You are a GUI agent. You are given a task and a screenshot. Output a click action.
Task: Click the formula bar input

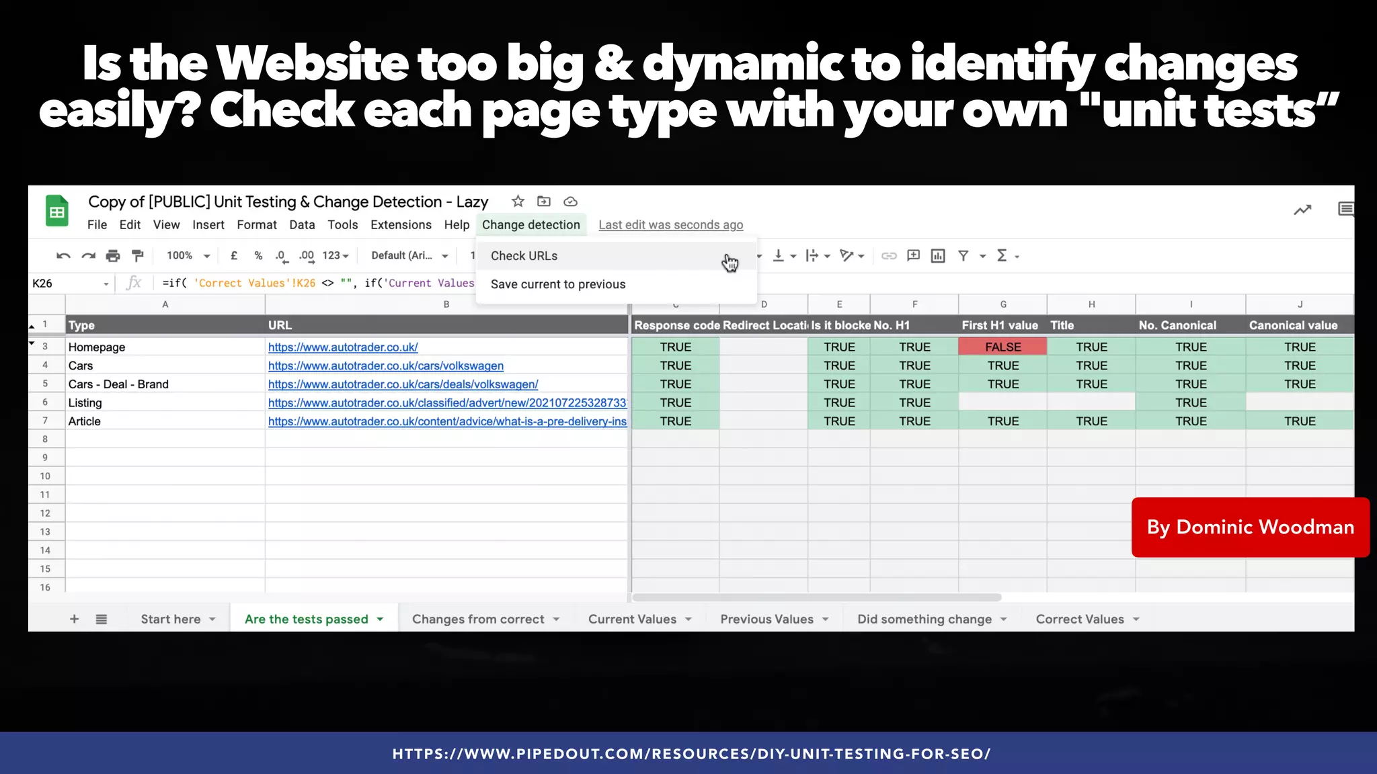tap(318, 284)
